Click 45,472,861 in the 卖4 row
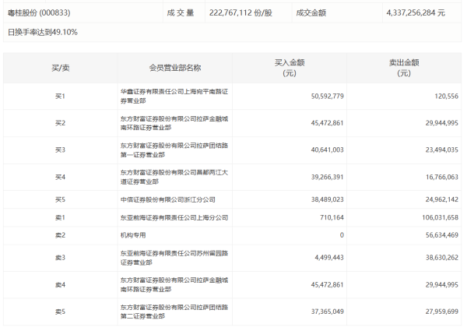Image resolution: width=467 pixels, height=331 pixels. pyautogui.click(x=328, y=285)
